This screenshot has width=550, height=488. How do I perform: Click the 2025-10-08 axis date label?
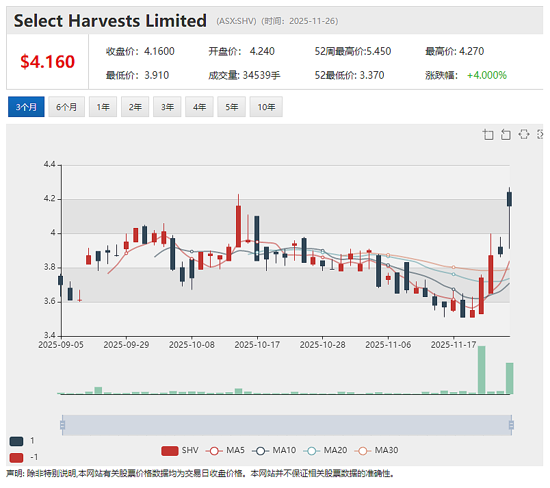click(x=192, y=345)
